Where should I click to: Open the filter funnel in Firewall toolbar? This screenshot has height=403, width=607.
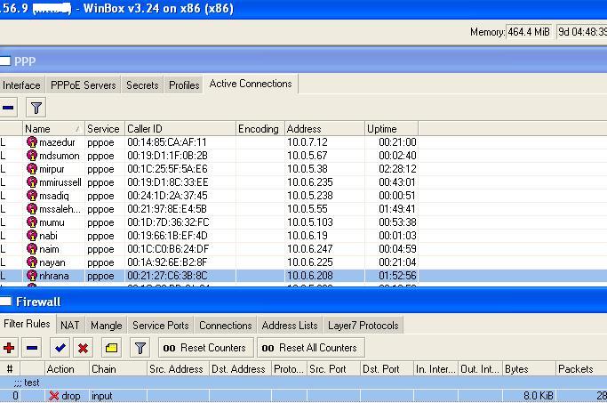pyautogui.click(x=140, y=348)
